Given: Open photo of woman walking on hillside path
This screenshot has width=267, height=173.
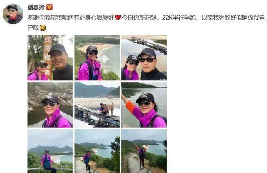Looking at the screenshot, I should pos(97,151).
